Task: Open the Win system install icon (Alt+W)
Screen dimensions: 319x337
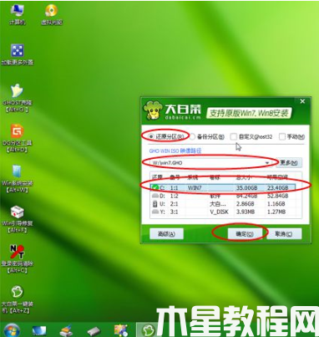Action: (18, 178)
